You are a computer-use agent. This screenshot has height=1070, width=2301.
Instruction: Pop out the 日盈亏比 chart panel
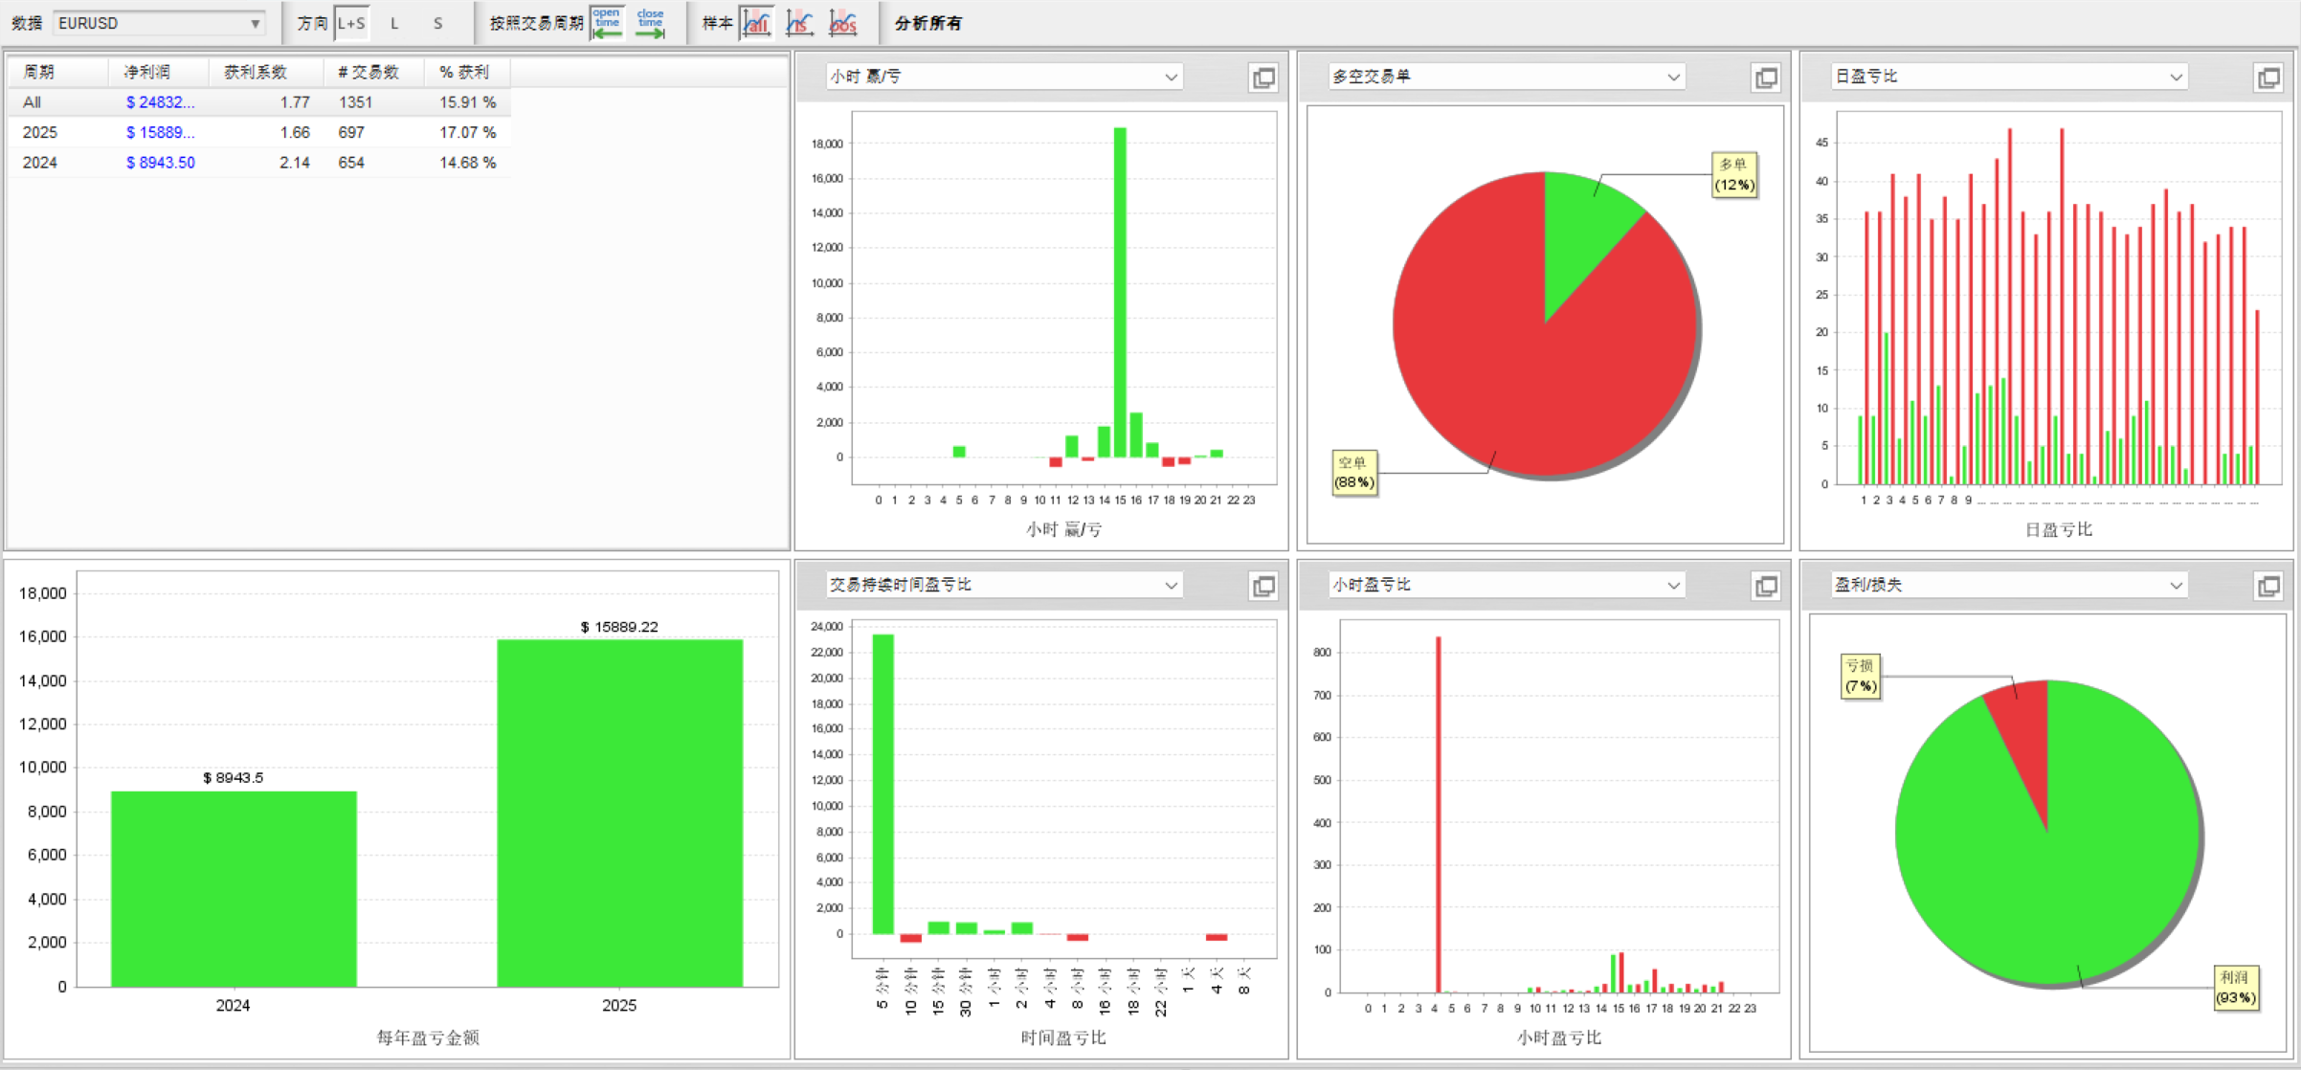(2268, 78)
